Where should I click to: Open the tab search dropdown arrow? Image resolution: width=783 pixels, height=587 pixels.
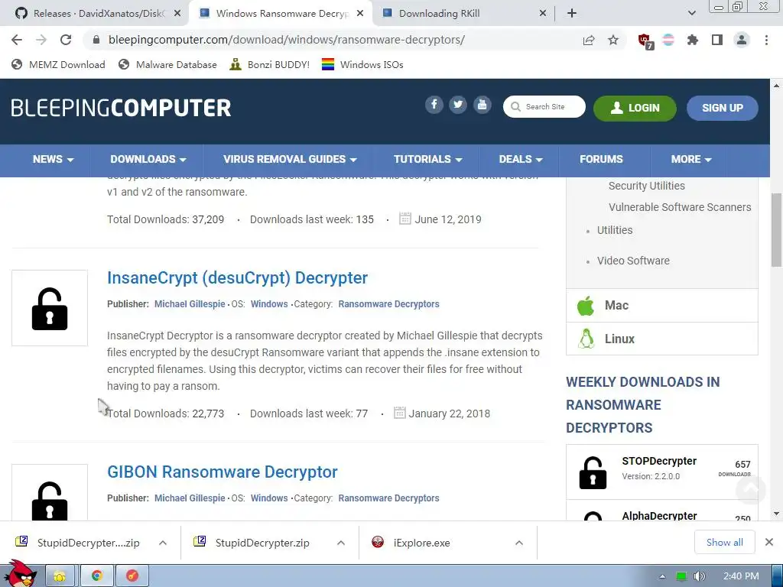coord(691,14)
